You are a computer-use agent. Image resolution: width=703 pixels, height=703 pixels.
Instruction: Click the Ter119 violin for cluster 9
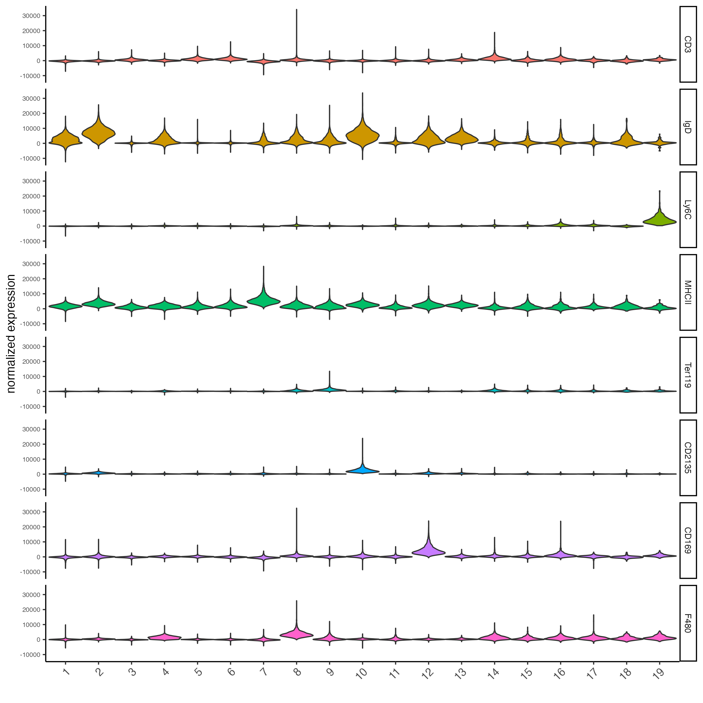(329, 390)
